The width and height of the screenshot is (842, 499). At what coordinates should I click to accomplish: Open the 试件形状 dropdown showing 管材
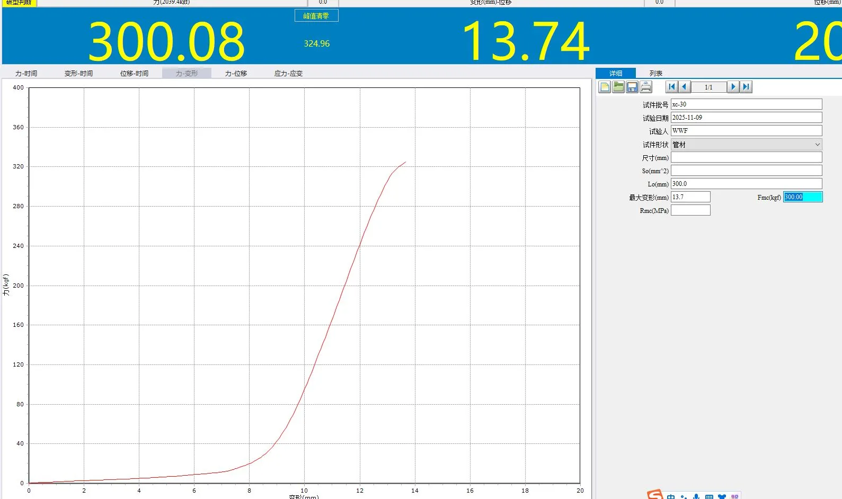pos(747,144)
